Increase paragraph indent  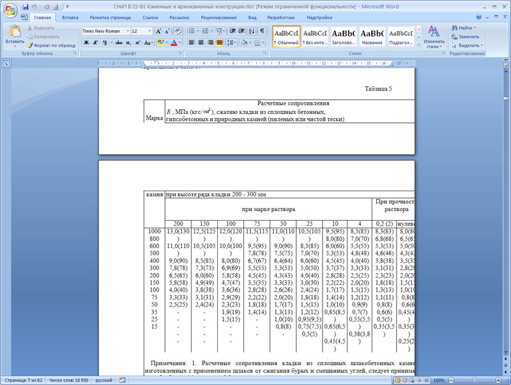(241, 31)
